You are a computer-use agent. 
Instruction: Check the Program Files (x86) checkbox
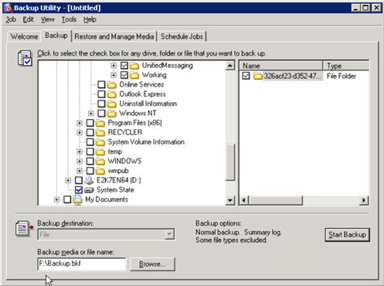pyautogui.click(x=90, y=123)
